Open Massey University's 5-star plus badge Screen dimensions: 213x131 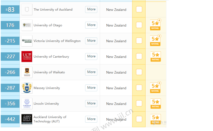click(155, 88)
